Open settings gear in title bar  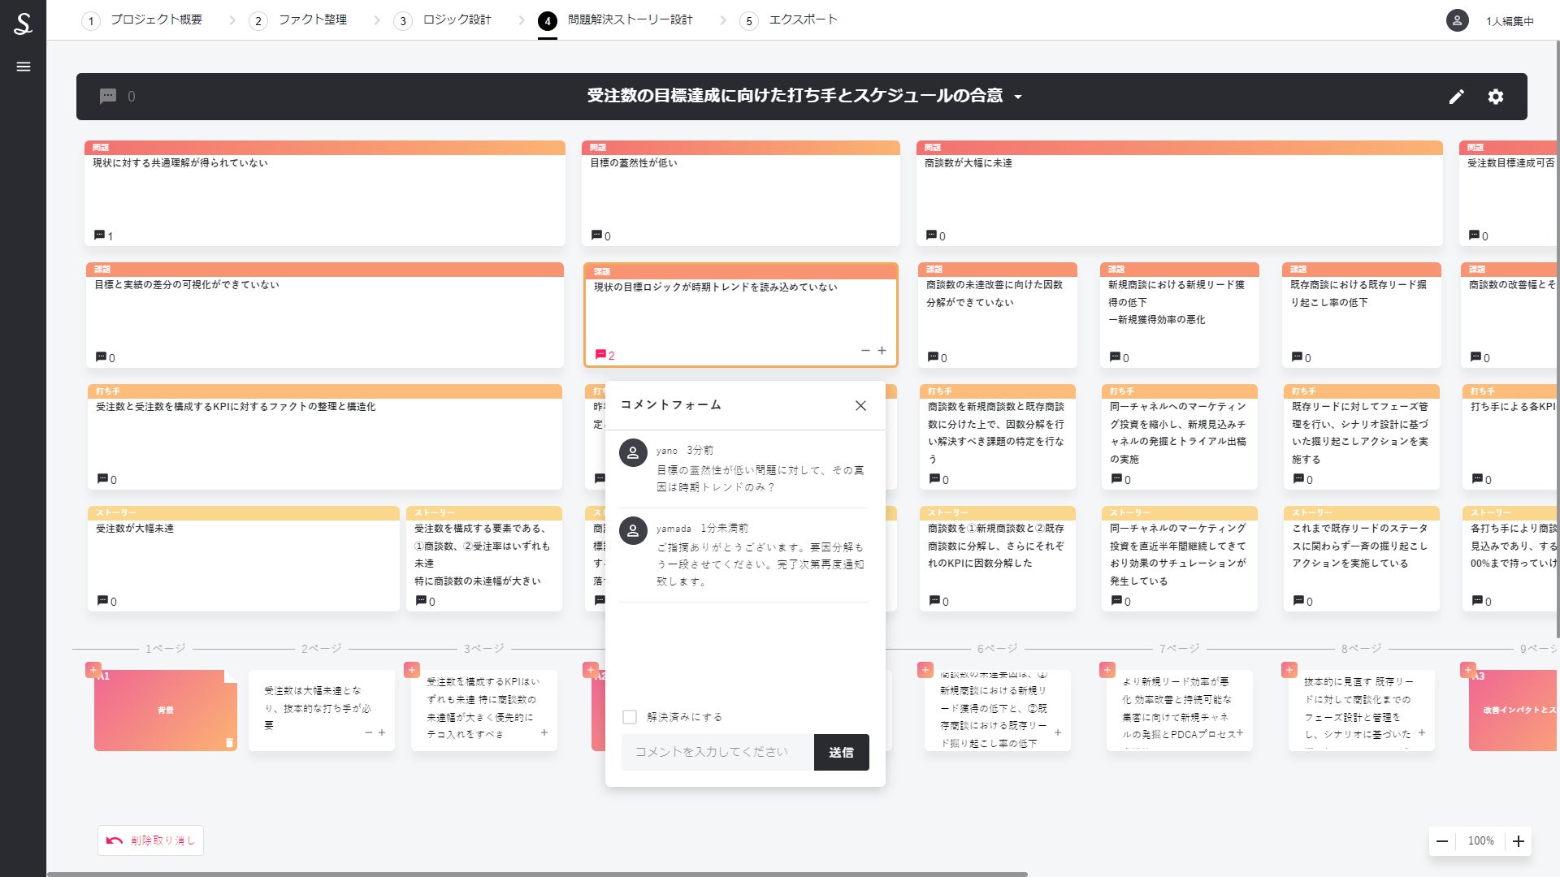click(x=1495, y=97)
